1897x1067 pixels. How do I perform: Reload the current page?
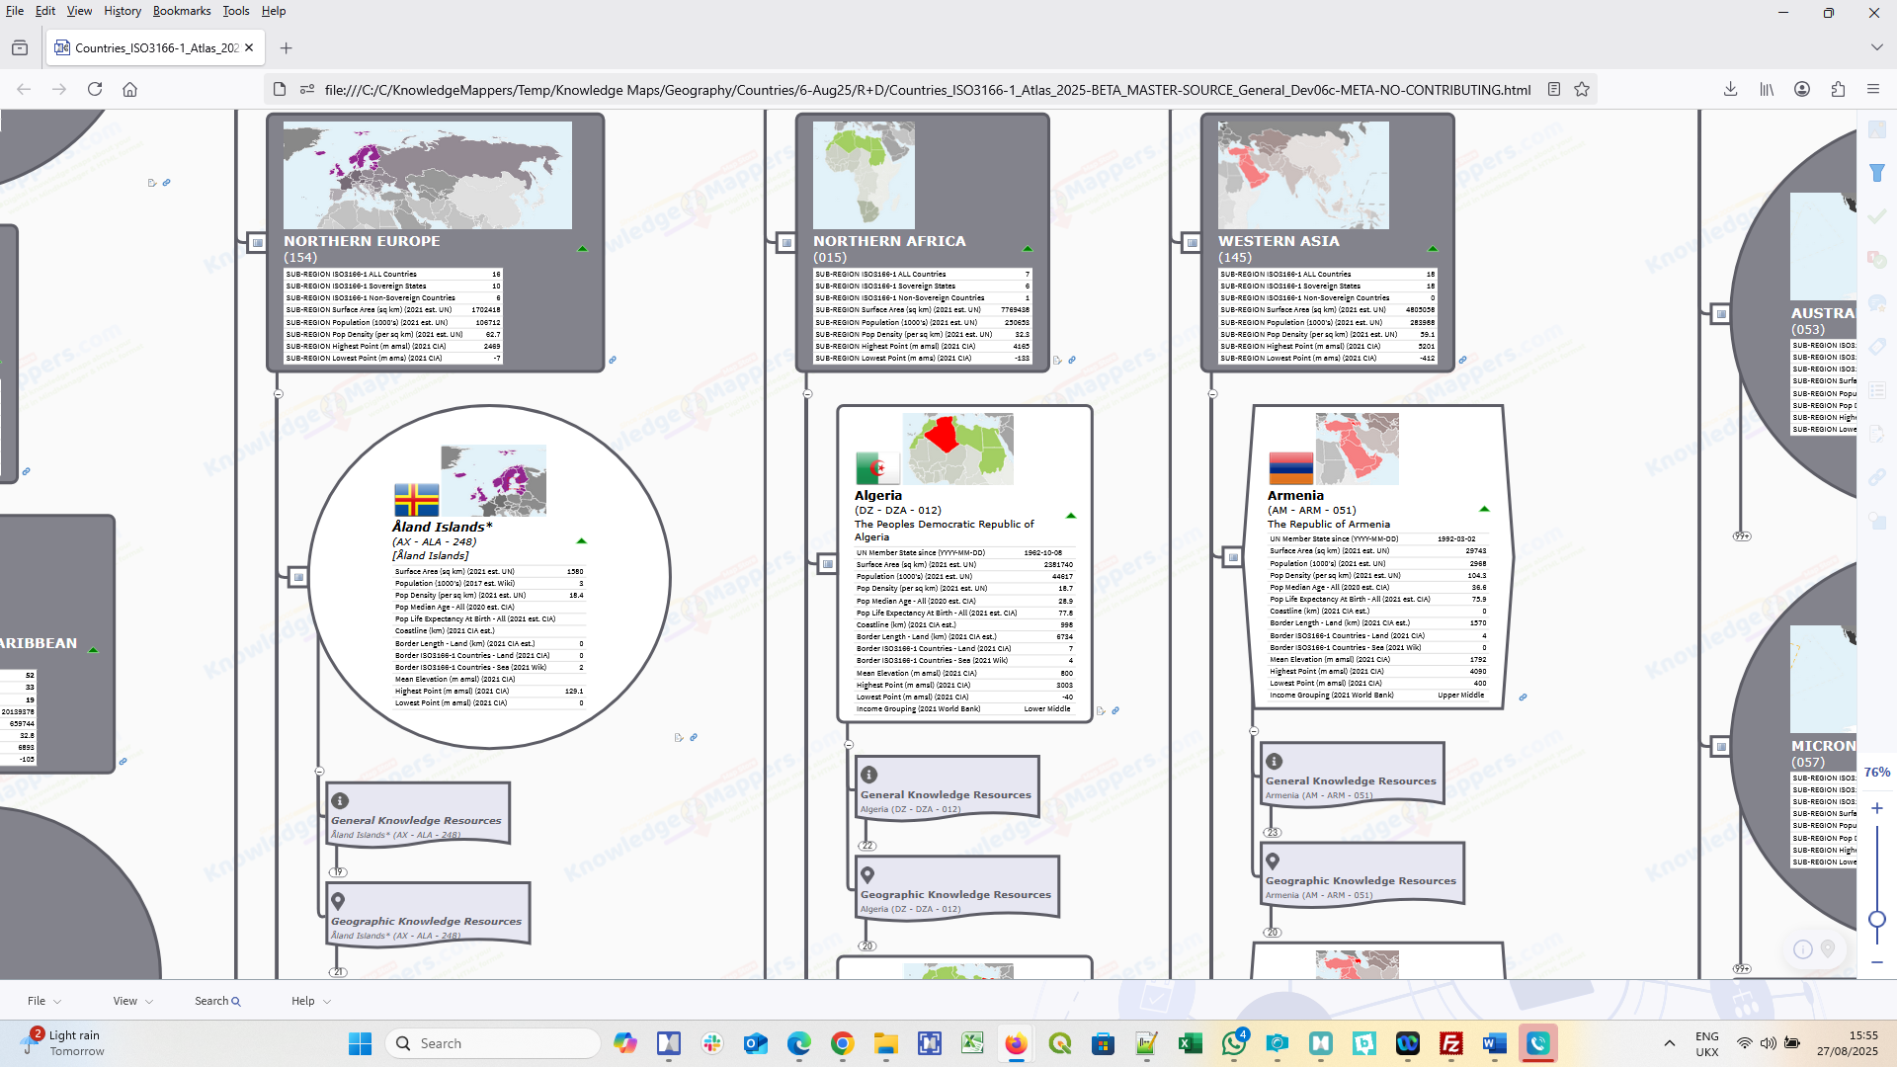(95, 89)
